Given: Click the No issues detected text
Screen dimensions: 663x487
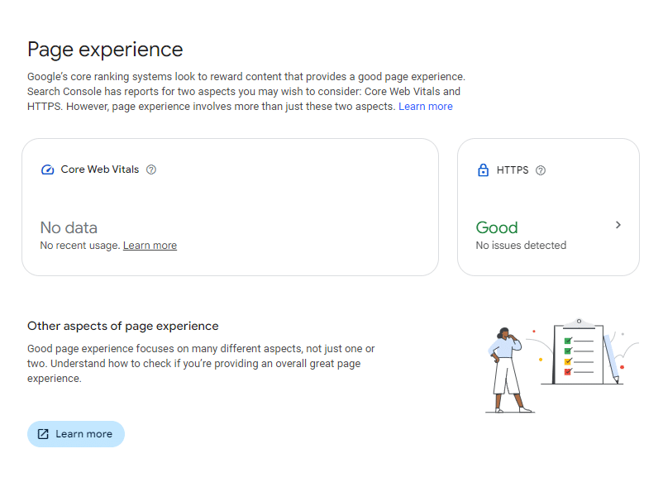Looking at the screenshot, I should point(521,246).
